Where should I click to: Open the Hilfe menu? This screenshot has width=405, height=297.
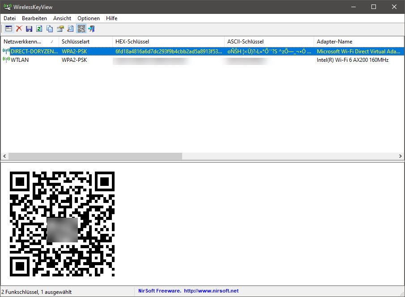(111, 18)
